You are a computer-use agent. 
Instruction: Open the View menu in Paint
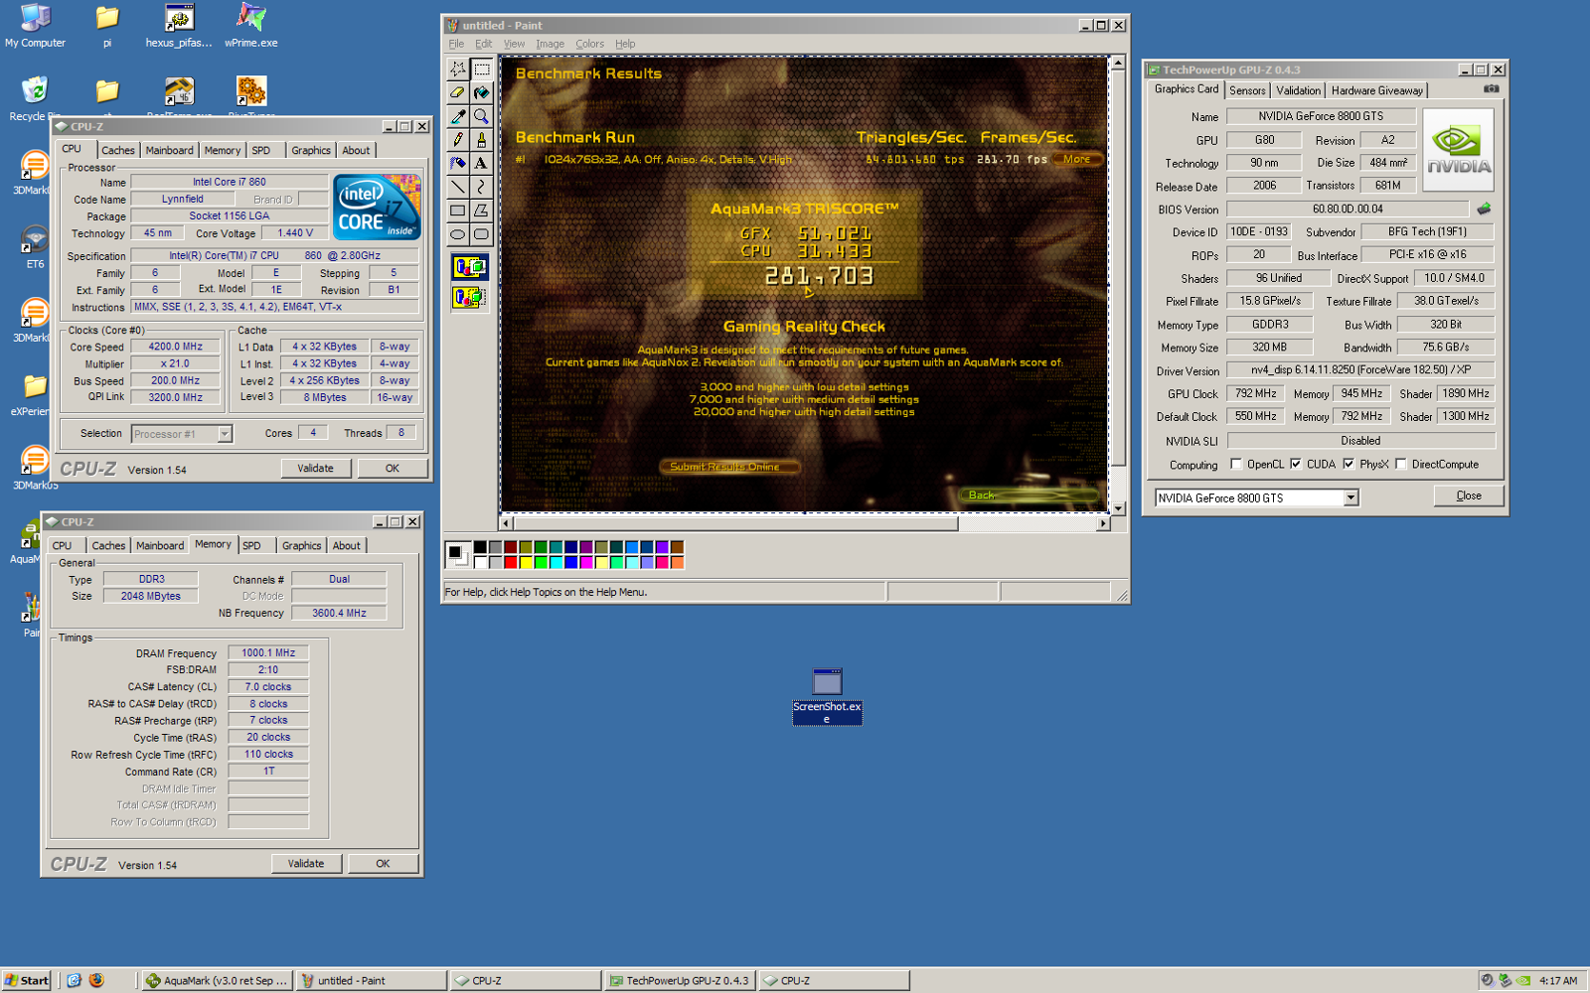(514, 44)
